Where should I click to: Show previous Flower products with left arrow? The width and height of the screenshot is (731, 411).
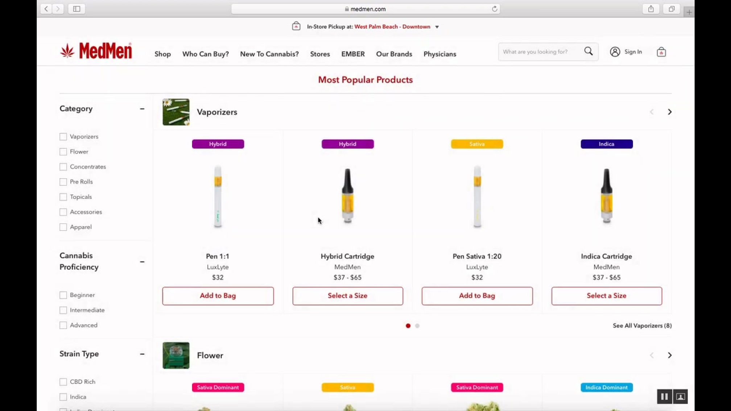pos(652,355)
